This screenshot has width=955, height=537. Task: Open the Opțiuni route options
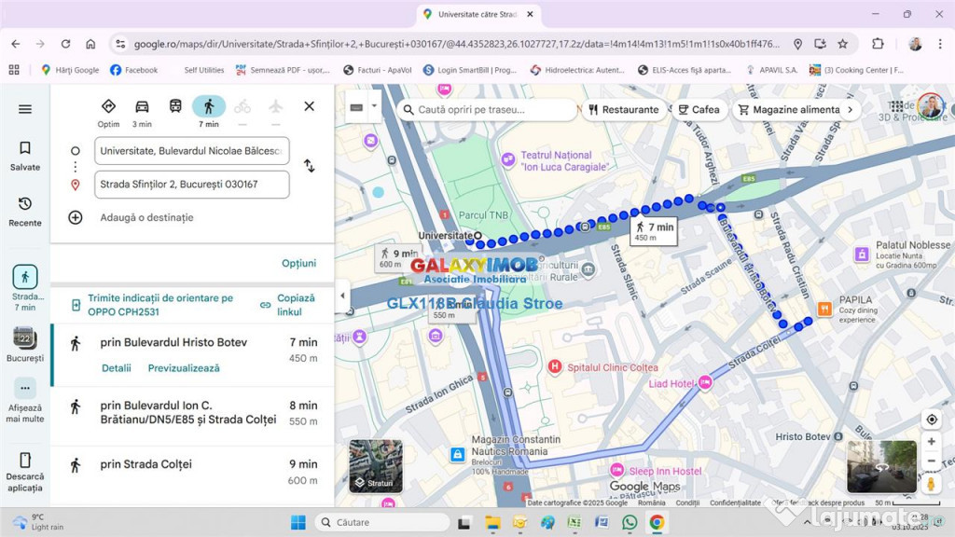click(x=298, y=263)
